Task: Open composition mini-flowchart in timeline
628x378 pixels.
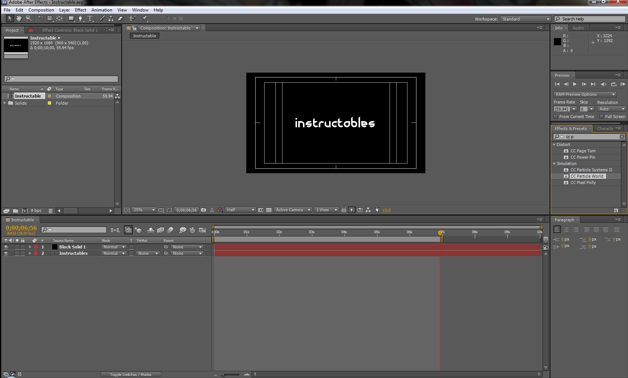Action: 115,230
